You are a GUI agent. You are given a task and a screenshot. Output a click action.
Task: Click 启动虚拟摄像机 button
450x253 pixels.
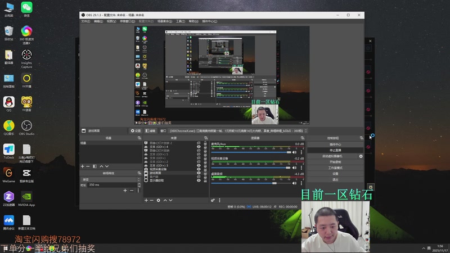pos(332,156)
